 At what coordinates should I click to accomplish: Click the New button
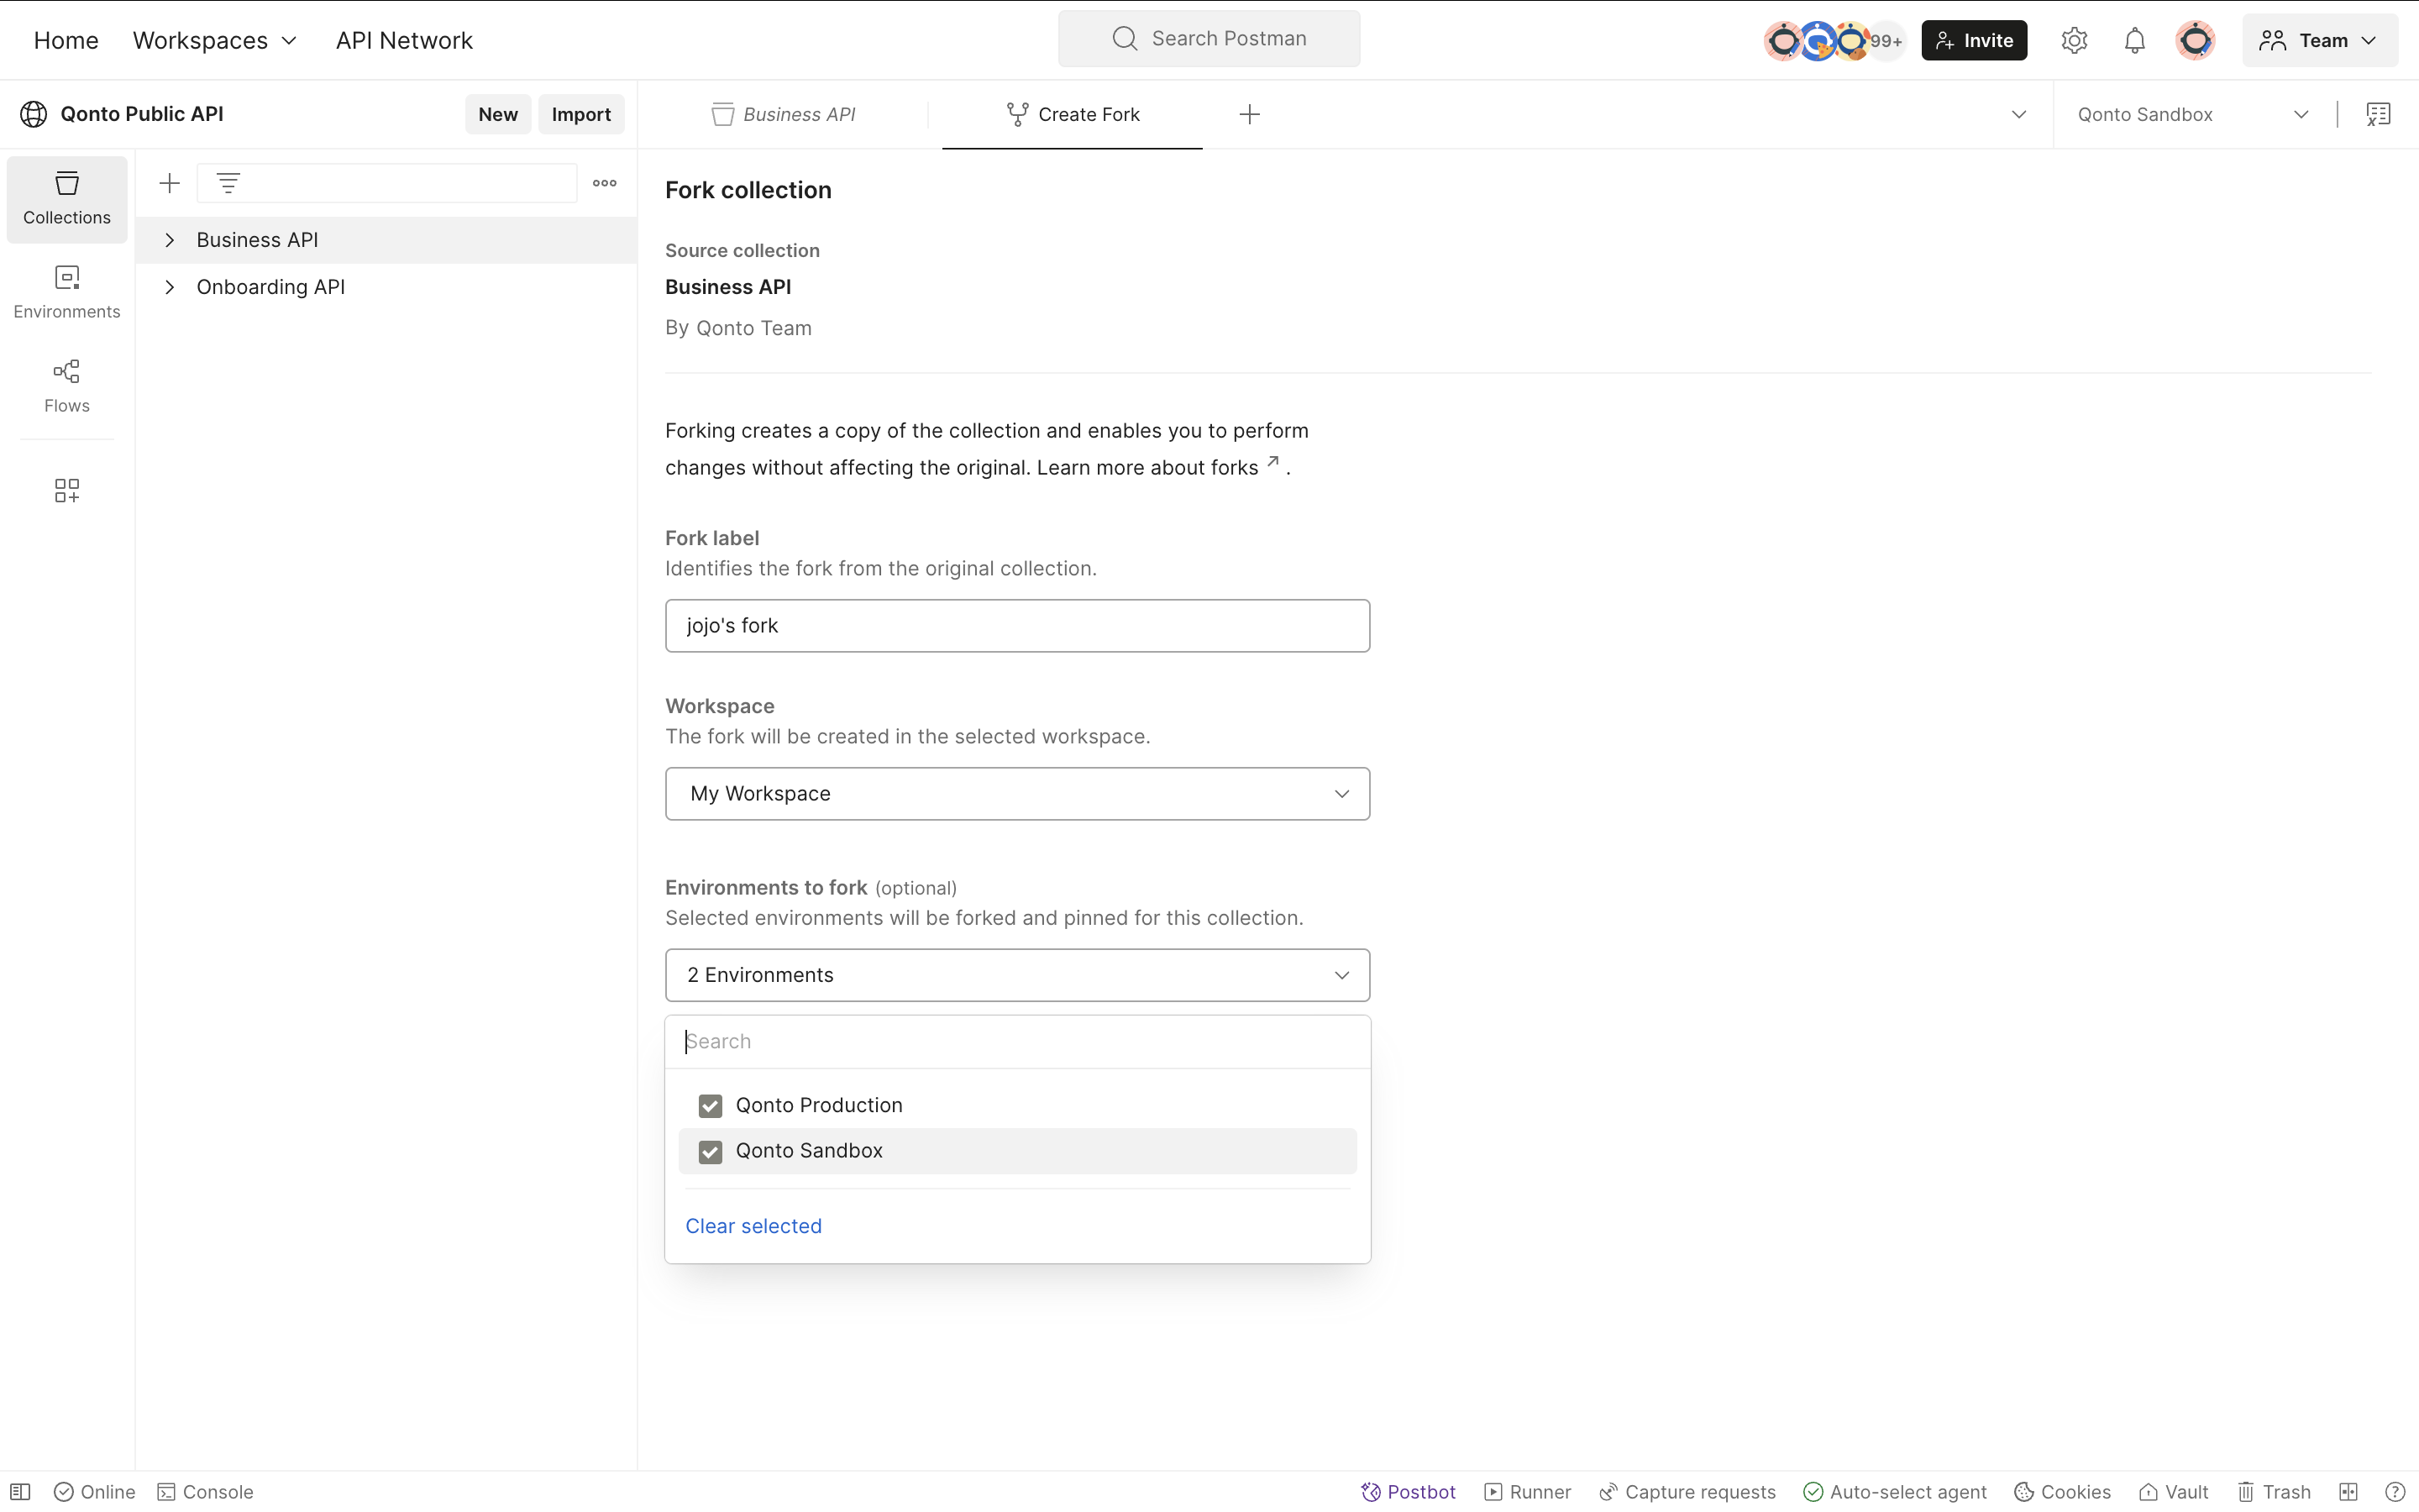point(498,114)
